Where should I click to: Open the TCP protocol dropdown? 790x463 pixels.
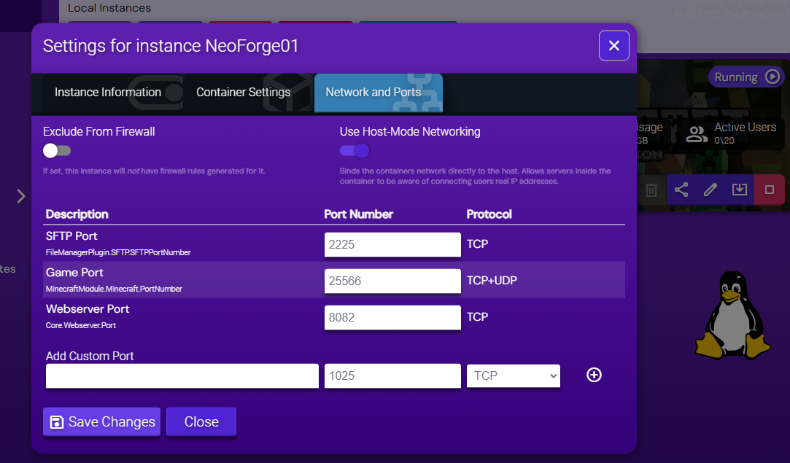click(513, 376)
